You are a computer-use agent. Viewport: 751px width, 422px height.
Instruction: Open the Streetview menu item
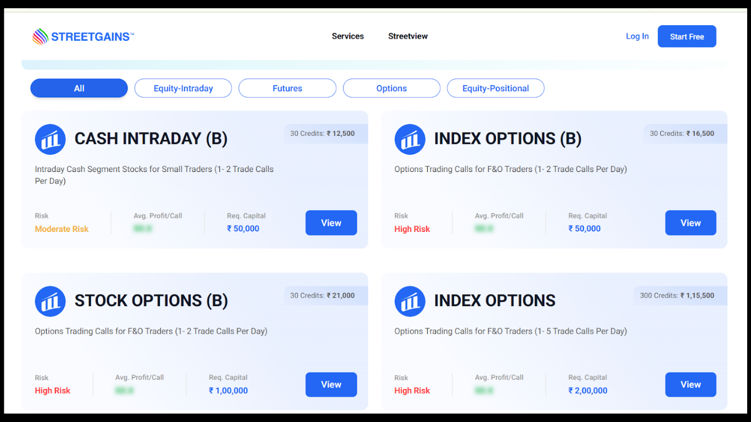(407, 36)
